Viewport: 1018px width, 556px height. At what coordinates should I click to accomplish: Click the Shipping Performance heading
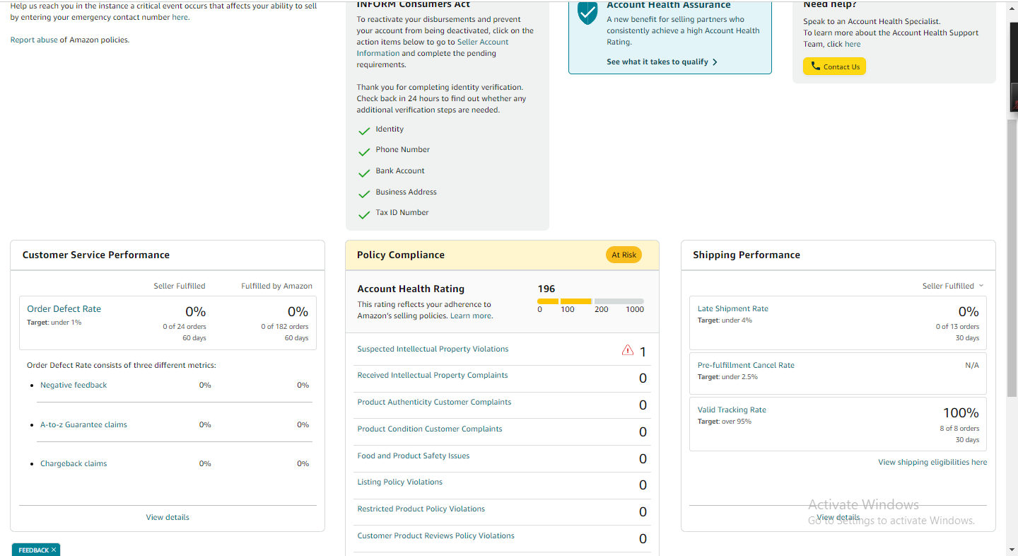(x=747, y=255)
